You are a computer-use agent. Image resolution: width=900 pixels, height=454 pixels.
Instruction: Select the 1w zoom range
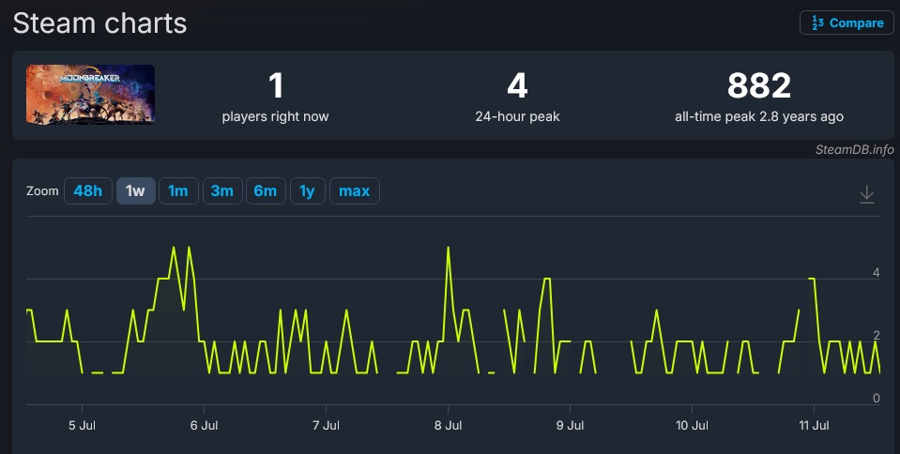click(x=135, y=191)
